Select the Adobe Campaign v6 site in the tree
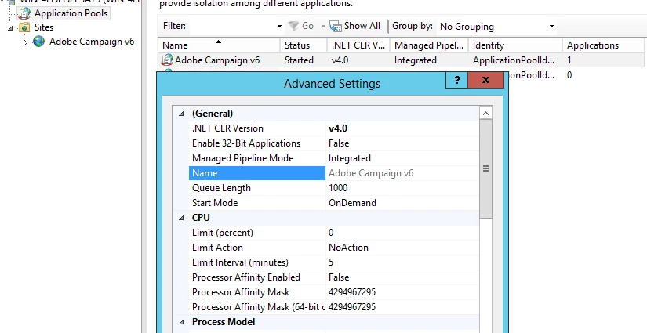 pyautogui.click(x=92, y=42)
